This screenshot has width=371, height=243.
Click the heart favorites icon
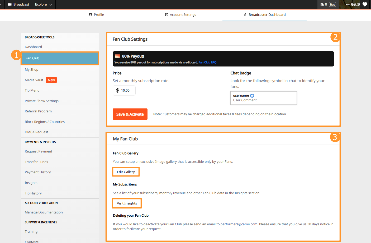point(365,4)
